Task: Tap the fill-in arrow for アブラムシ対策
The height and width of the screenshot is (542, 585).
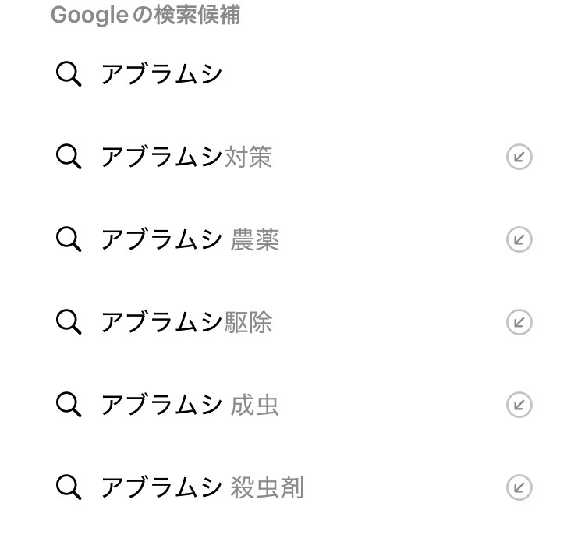Action: tap(519, 157)
